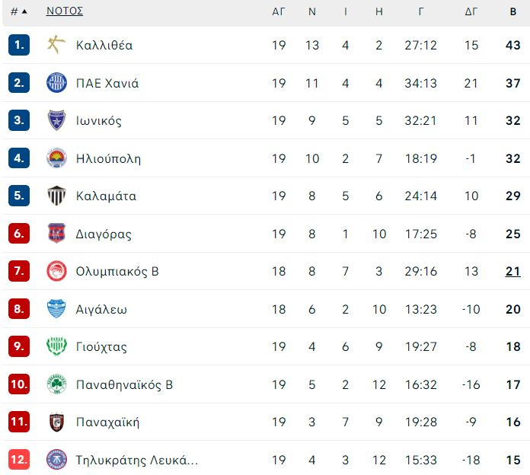Click the Γιούχτας green striped crest
Viewport: 530px width, 475px height.
coord(56,346)
